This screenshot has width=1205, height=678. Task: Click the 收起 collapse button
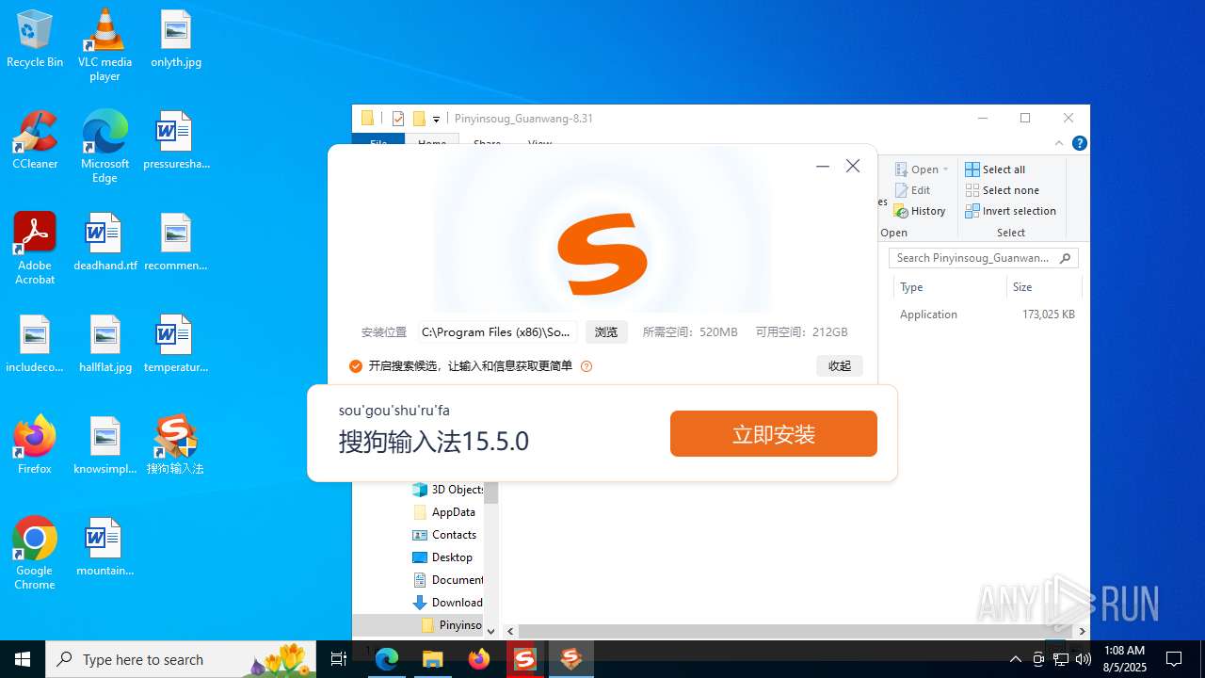(x=840, y=366)
